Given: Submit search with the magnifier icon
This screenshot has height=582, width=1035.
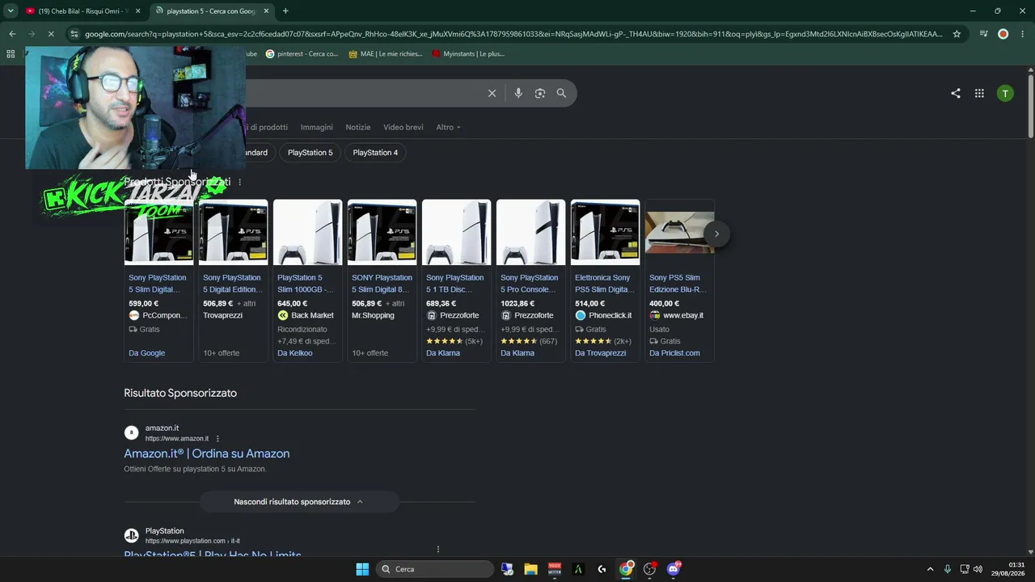Looking at the screenshot, I should [561, 93].
